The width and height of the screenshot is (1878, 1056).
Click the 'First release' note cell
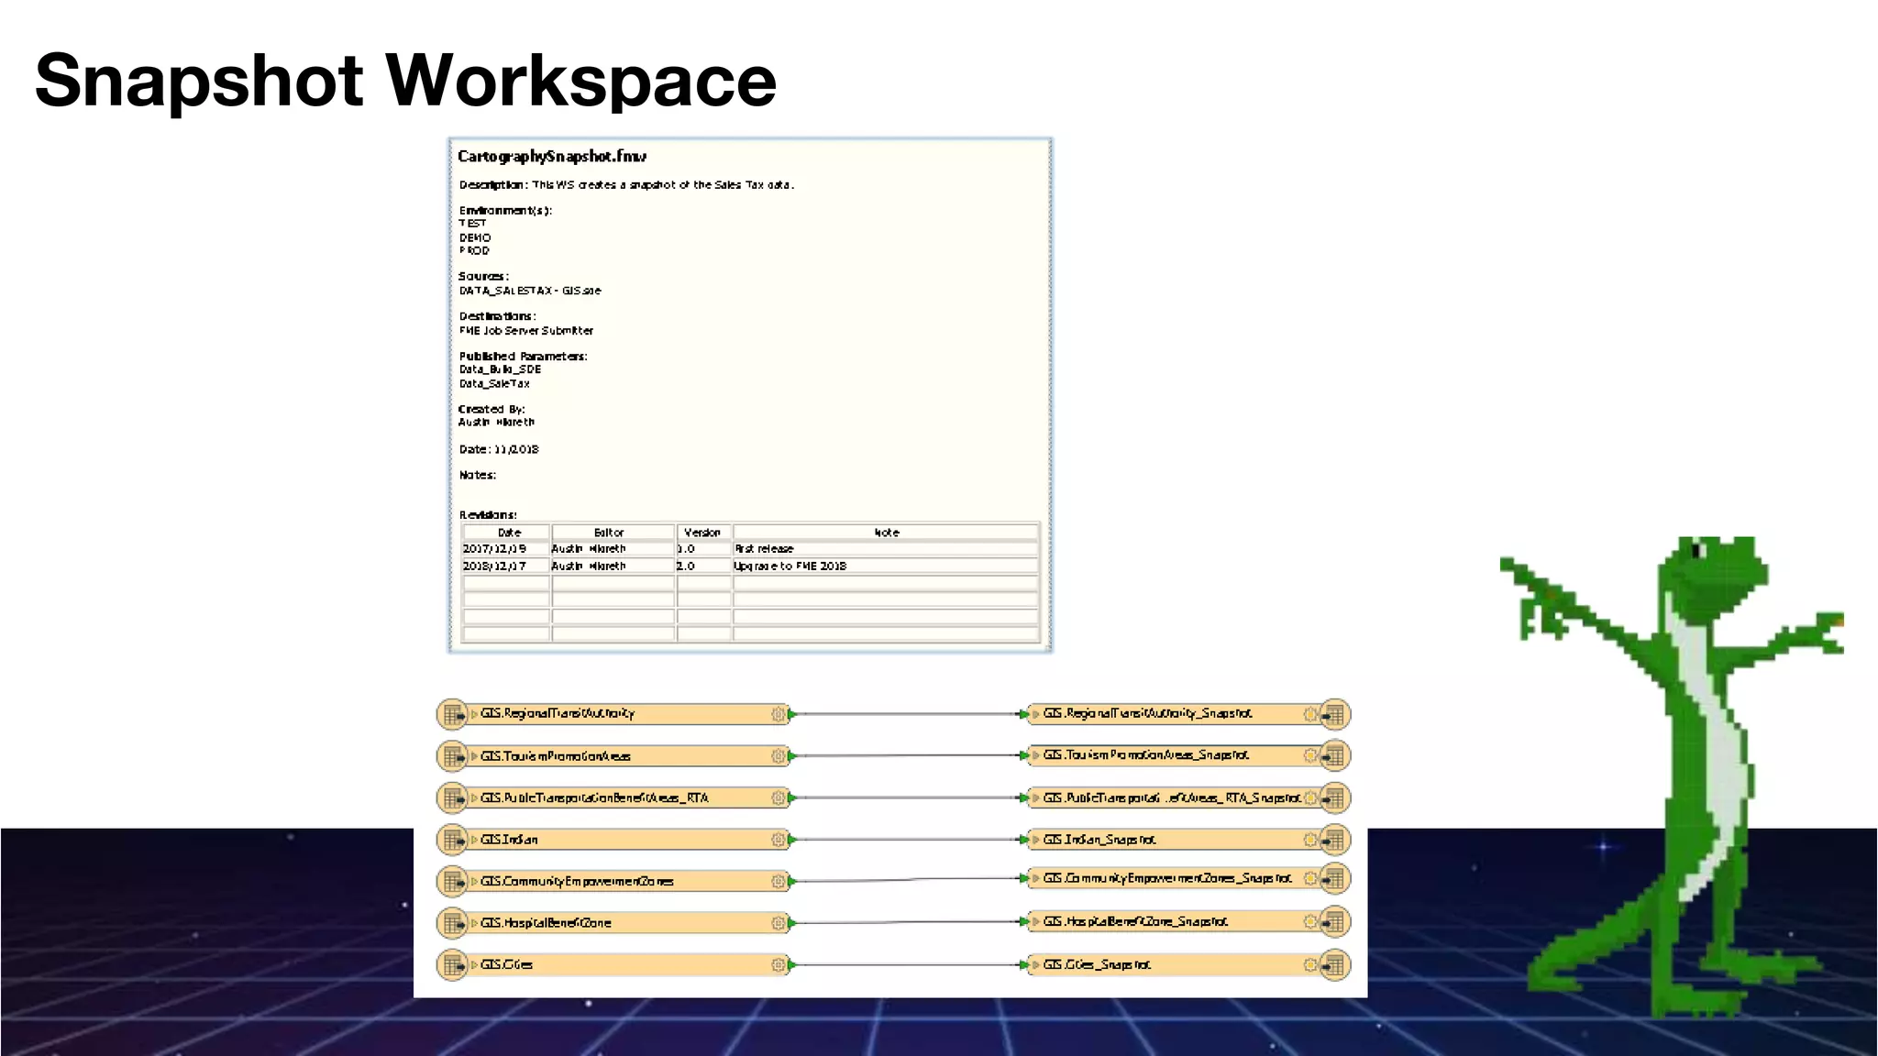(886, 549)
